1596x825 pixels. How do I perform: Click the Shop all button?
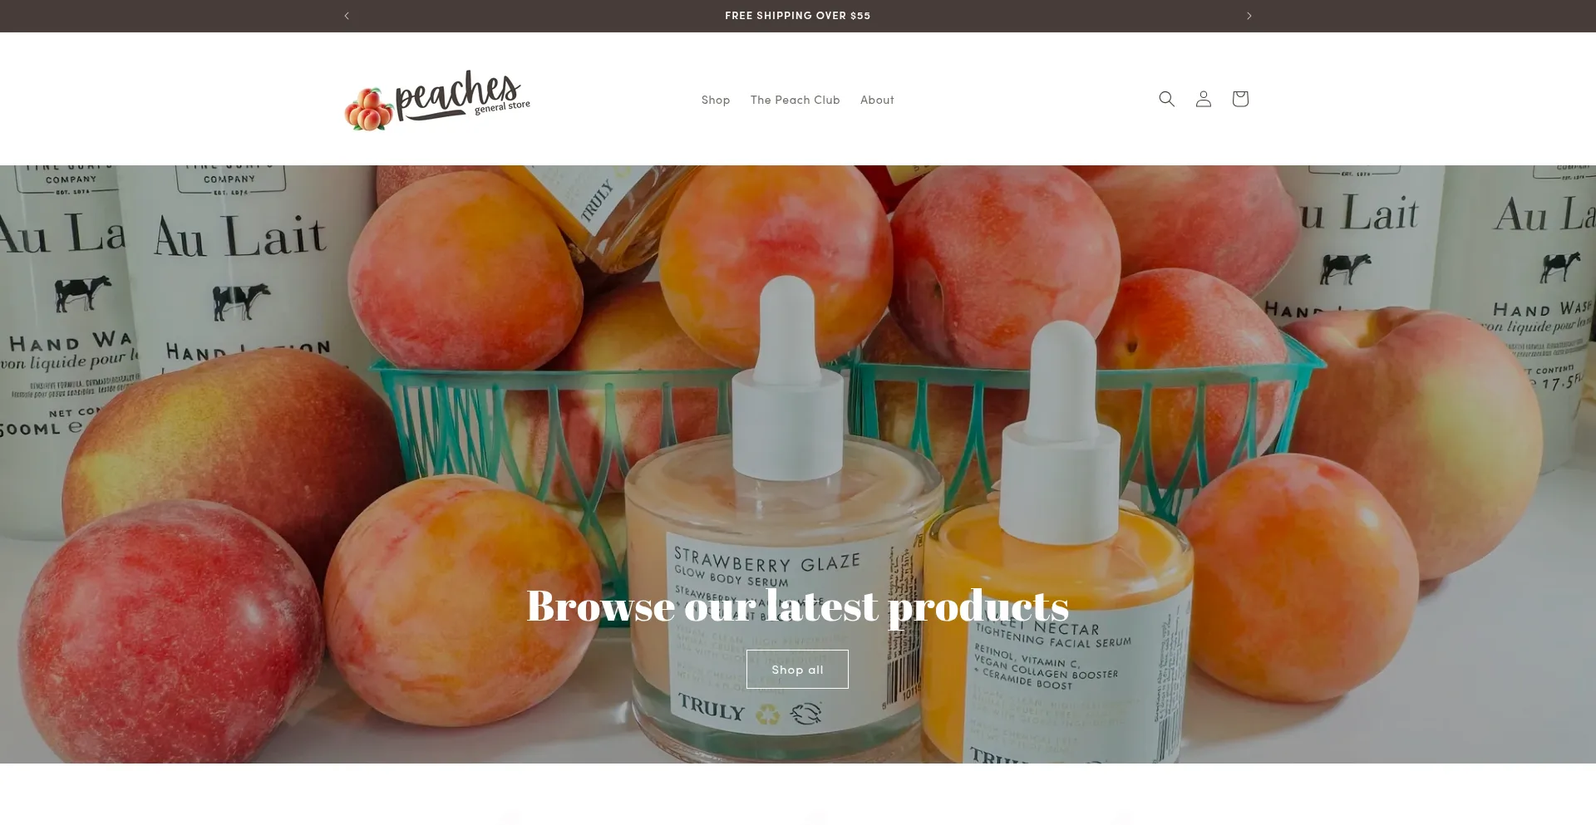click(x=797, y=669)
